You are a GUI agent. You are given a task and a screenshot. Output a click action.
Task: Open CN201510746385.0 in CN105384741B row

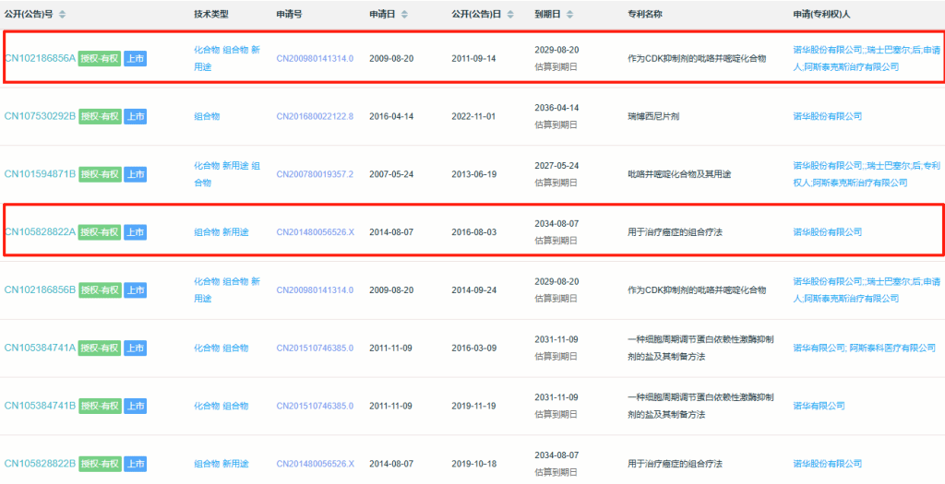pos(315,405)
